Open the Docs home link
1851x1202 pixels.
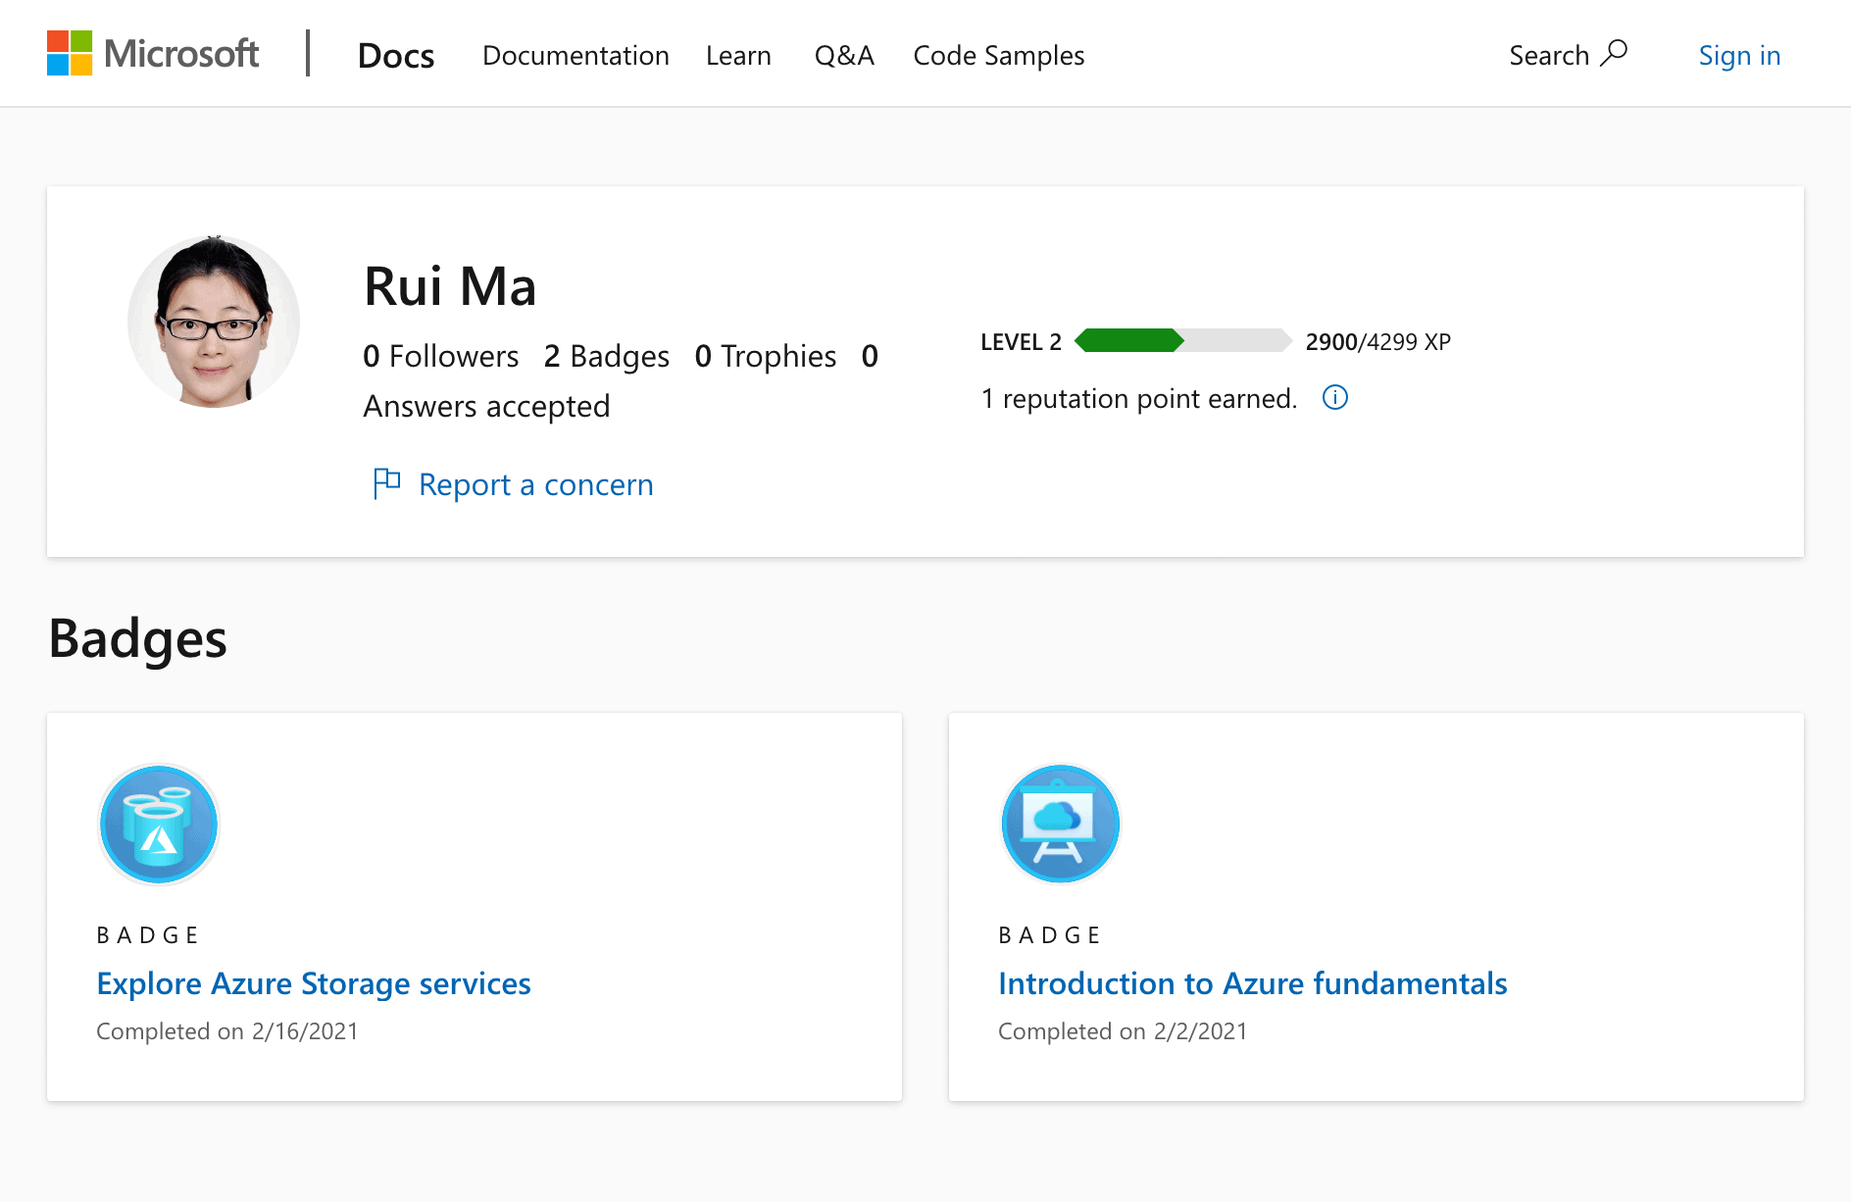[395, 56]
